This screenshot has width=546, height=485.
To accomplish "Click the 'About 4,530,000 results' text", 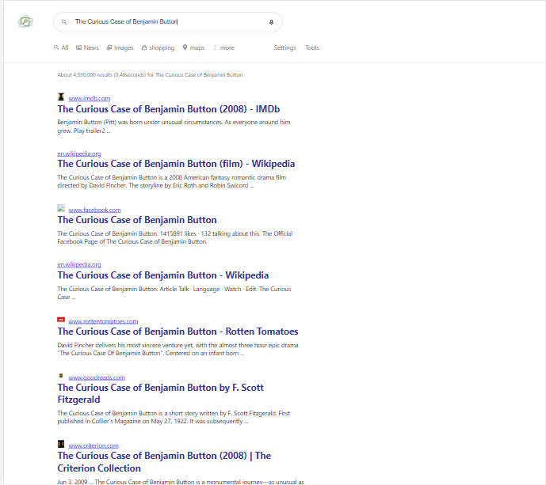I will pyautogui.click(x=150, y=74).
